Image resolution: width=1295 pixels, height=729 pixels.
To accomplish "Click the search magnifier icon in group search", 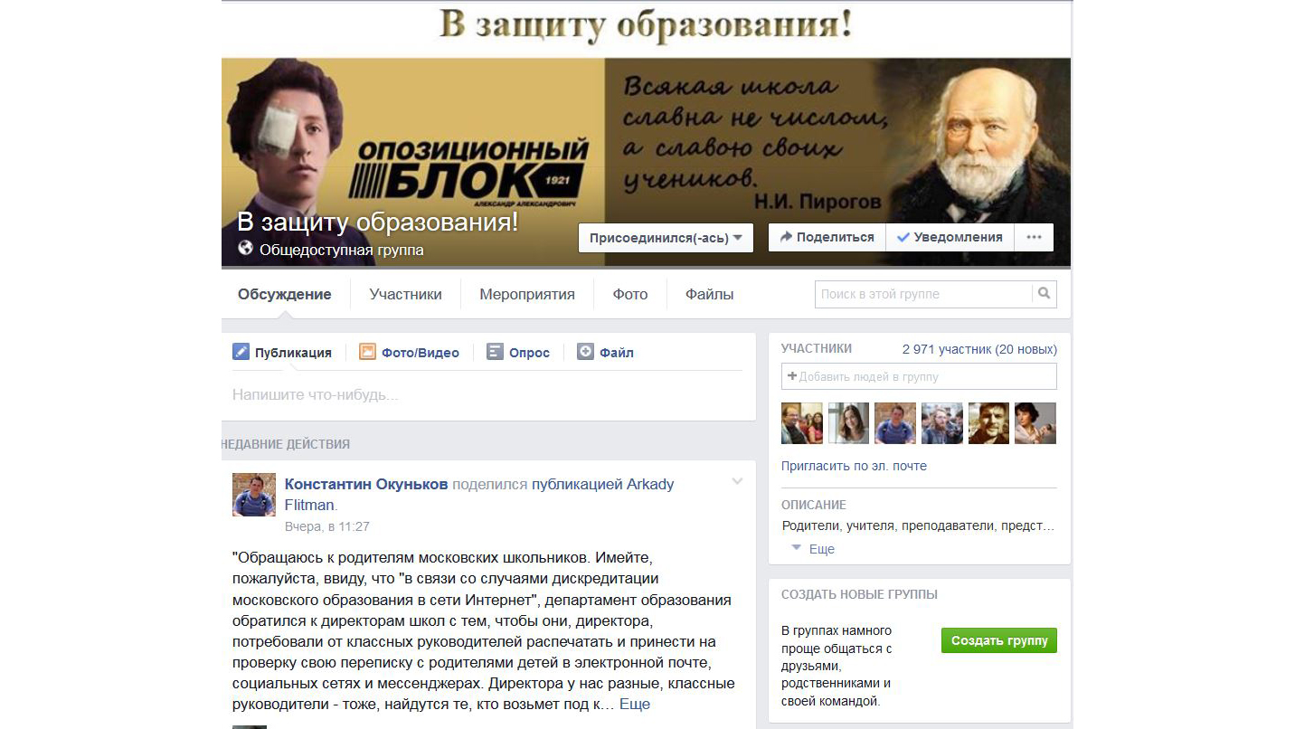I will tap(1044, 294).
